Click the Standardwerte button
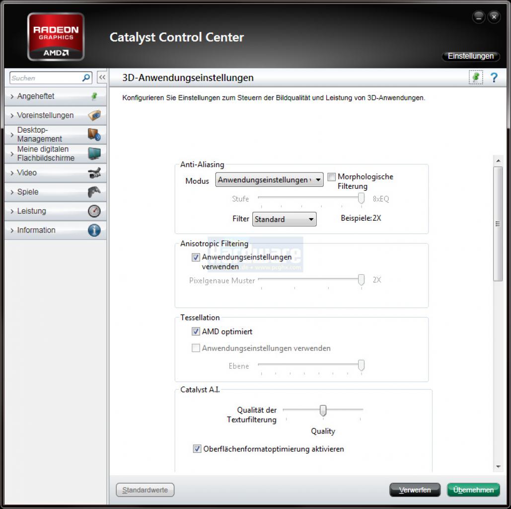 click(x=145, y=490)
